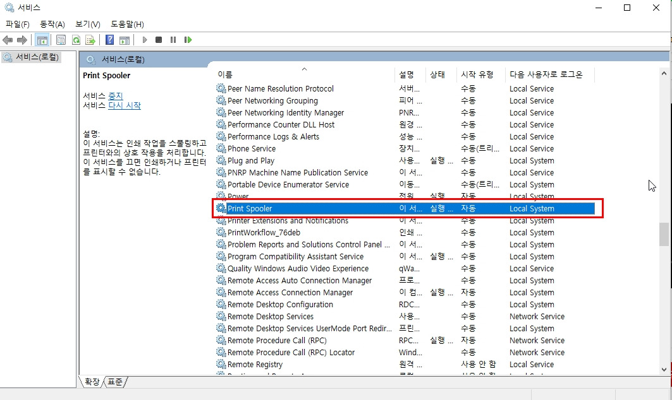Click the Refresh toolbar icon
This screenshot has width=672, height=400.
pos(76,40)
